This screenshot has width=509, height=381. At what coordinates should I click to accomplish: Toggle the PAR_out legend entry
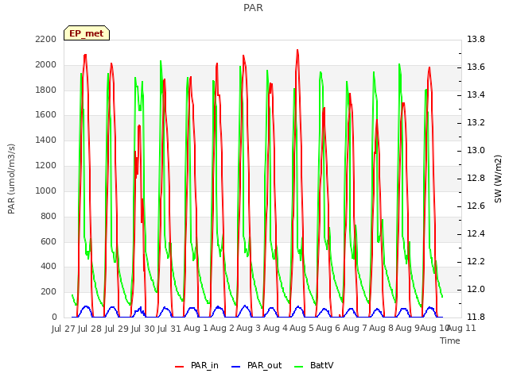pyautogui.click(x=256, y=365)
